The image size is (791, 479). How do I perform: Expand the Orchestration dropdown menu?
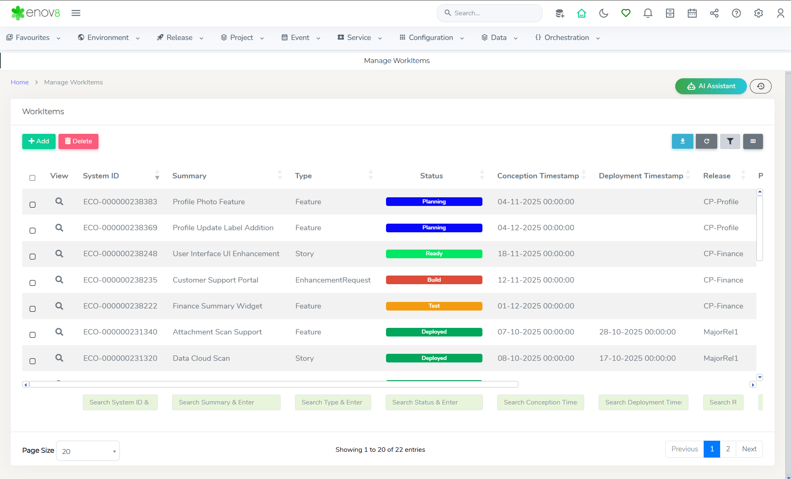[x=567, y=37]
